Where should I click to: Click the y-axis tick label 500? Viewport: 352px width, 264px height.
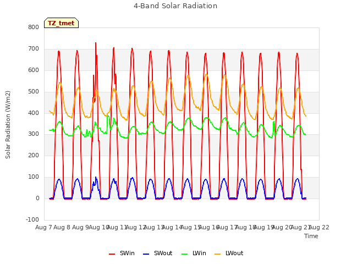click(x=34, y=92)
